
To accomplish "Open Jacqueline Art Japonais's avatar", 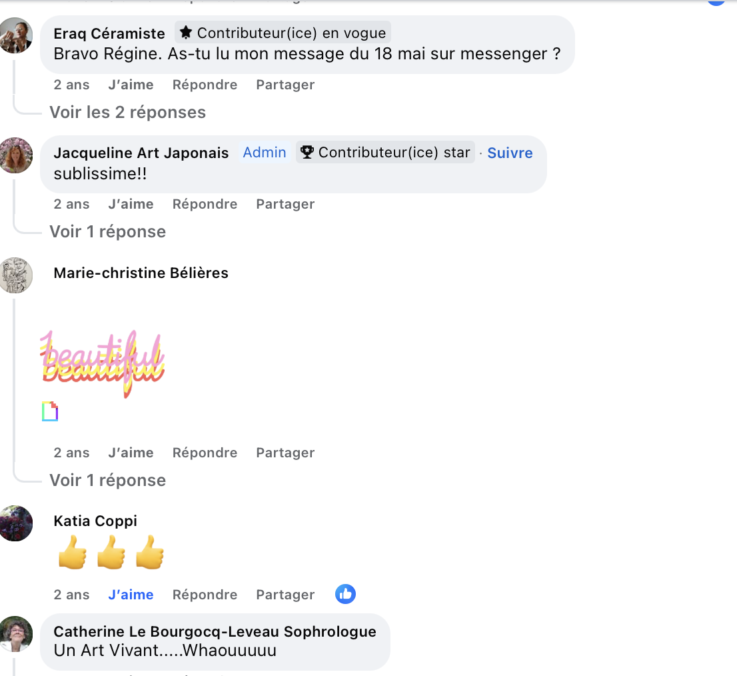I will point(15,155).
